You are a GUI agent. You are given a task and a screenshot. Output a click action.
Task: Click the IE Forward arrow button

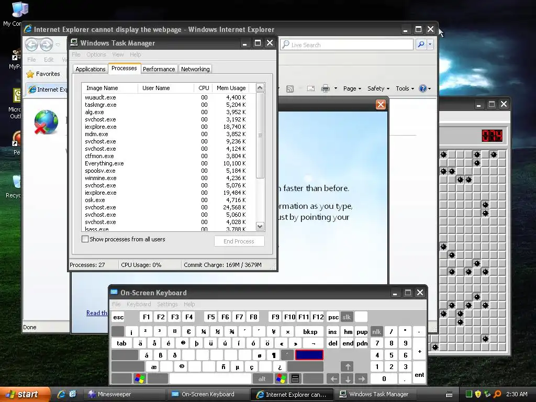47,44
